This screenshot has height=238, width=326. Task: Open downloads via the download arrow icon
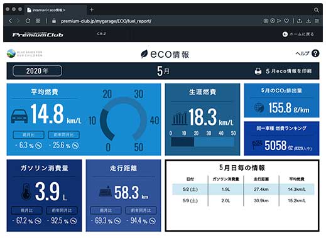pos(308,21)
